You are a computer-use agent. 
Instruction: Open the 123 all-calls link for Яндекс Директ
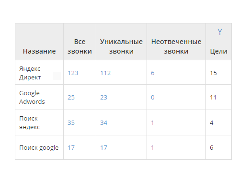coord(73,73)
